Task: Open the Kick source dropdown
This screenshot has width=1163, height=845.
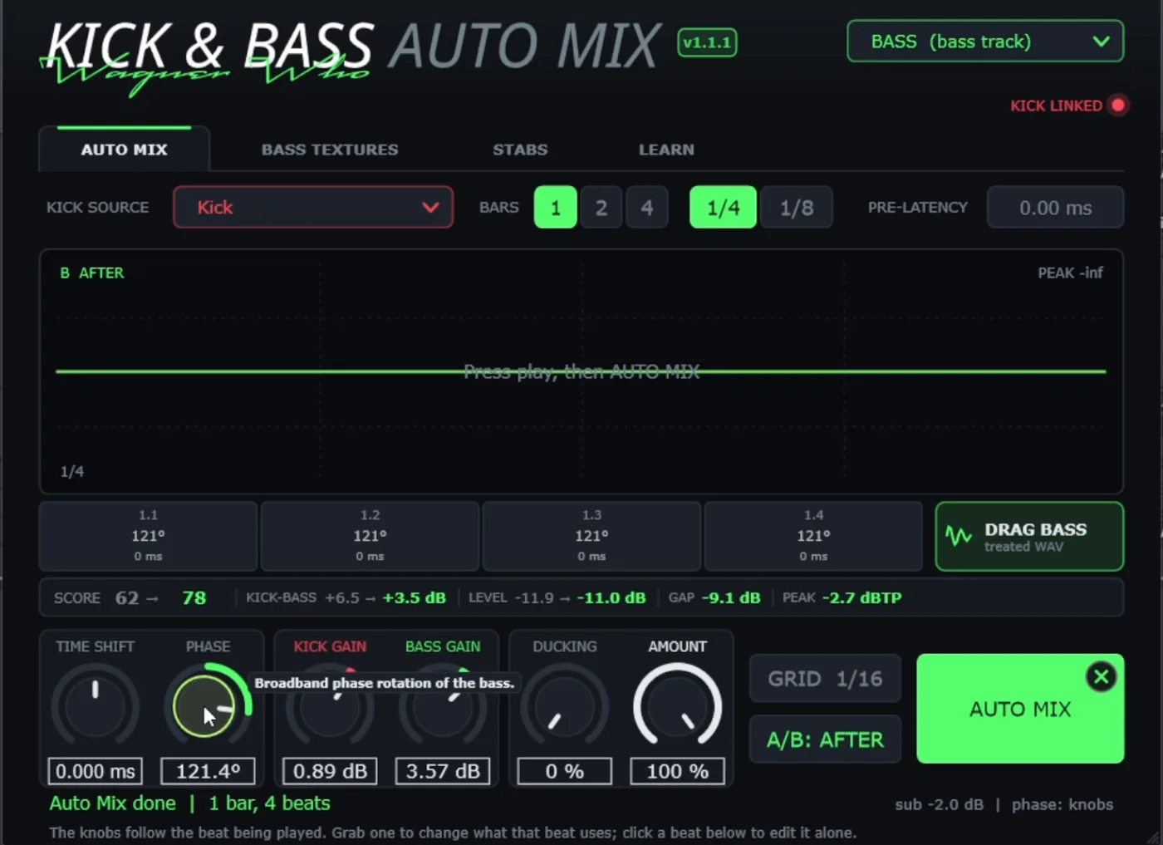Action: coord(313,207)
